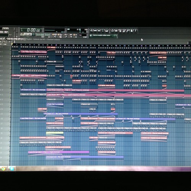The image size is (191, 191).
Task: Adjust the main pitch vertical slider
Action: tap(17, 32)
